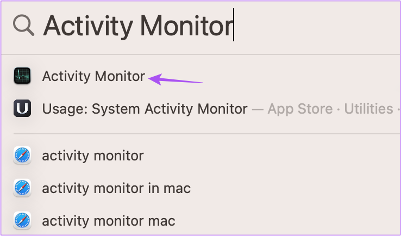
Task: Select the "Activity Monitor" top result label
Action: click(93, 77)
